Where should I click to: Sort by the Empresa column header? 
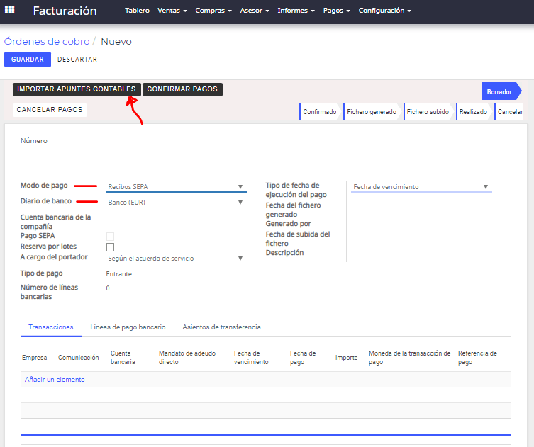click(35, 358)
